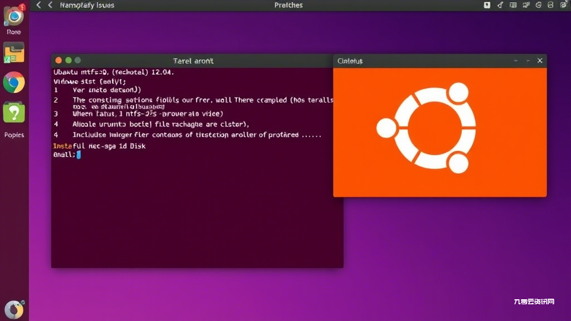Click the circular arrow tray icon
Screen dimensions: 571x321
(539, 4)
